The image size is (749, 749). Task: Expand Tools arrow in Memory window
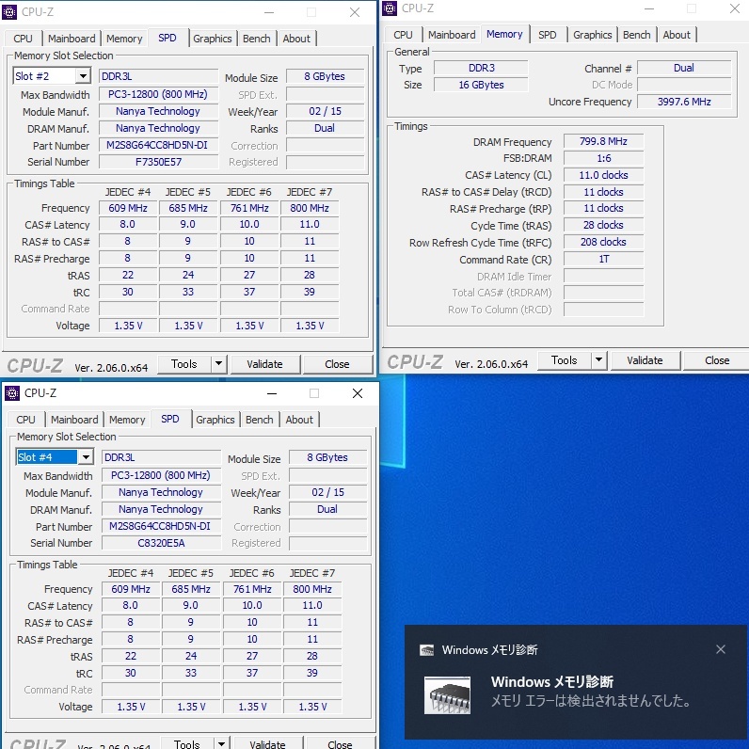tap(599, 360)
